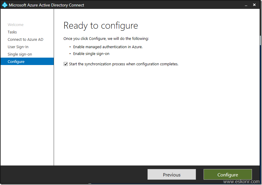This screenshot has width=262, height=185.
Task: Click the 'Microsoft Azure Active Directory Connect' title
Action: tap(46, 5)
